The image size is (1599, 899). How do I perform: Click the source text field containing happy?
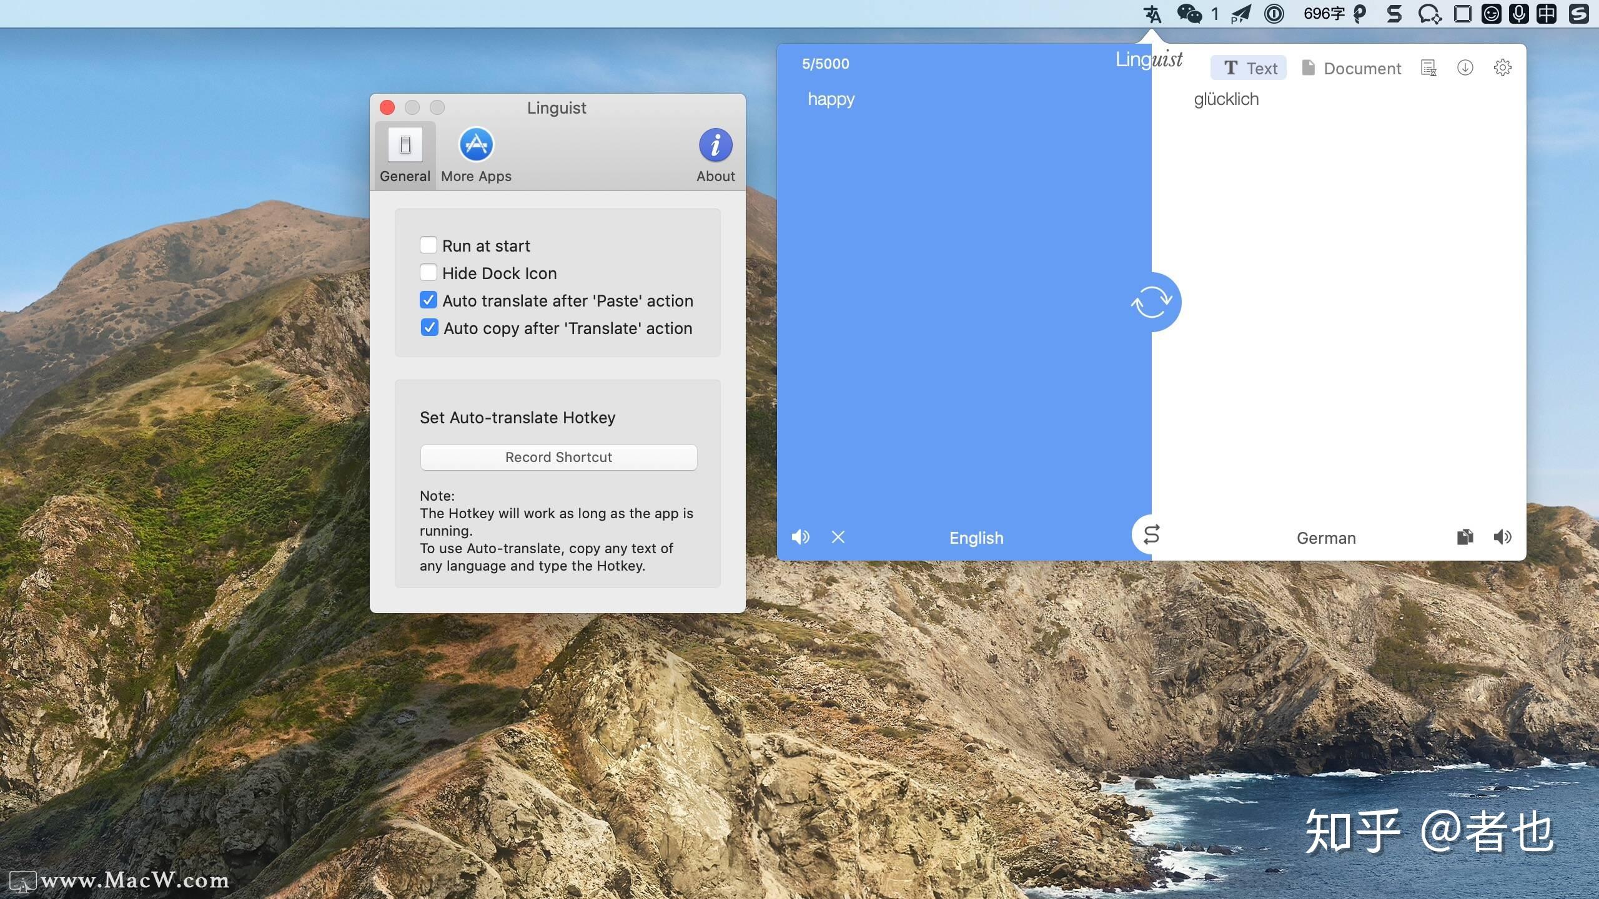831,99
